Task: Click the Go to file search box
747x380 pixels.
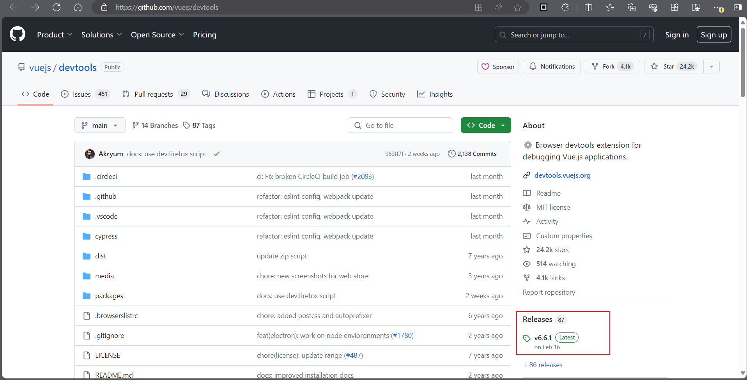Action: click(x=400, y=125)
